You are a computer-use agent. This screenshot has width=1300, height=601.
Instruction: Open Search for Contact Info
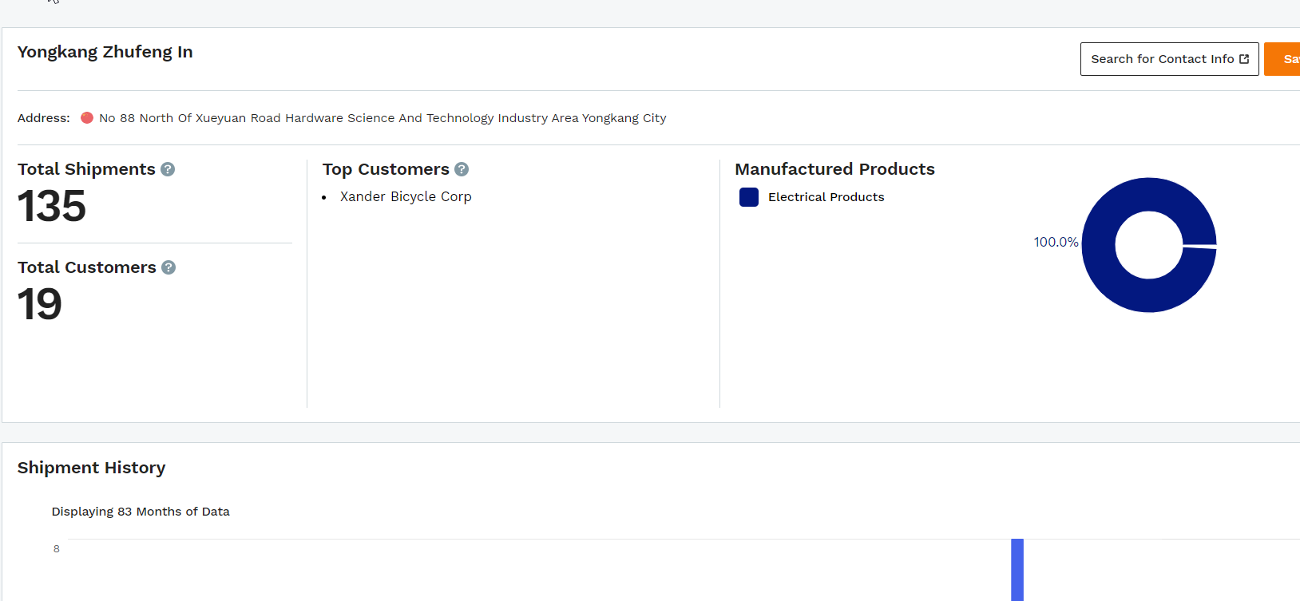point(1162,59)
